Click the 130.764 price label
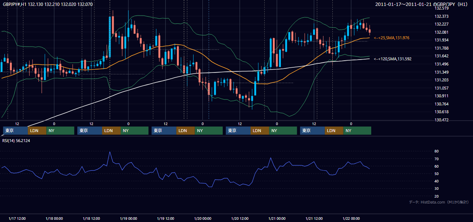Viewport: 473px width, 222px height. [441, 104]
